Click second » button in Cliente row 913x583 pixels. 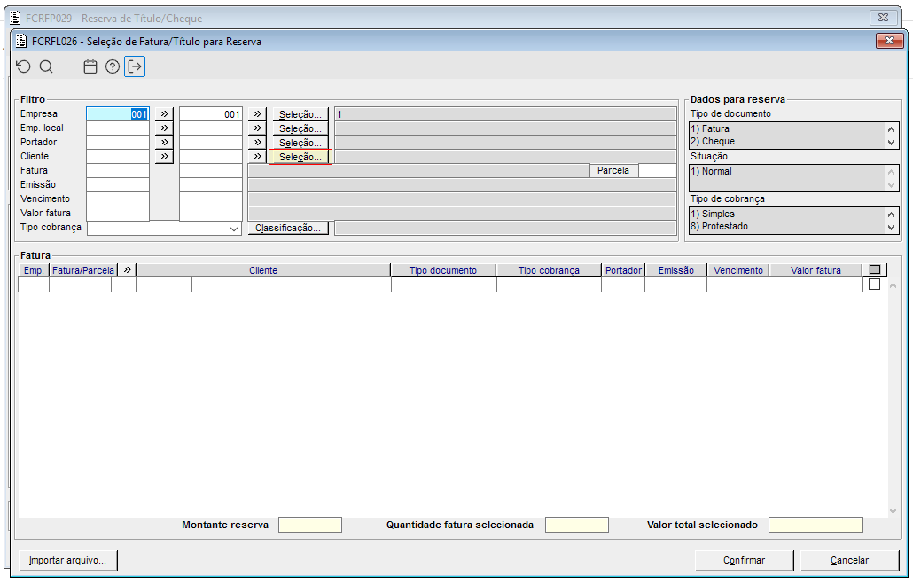[x=257, y=157]
